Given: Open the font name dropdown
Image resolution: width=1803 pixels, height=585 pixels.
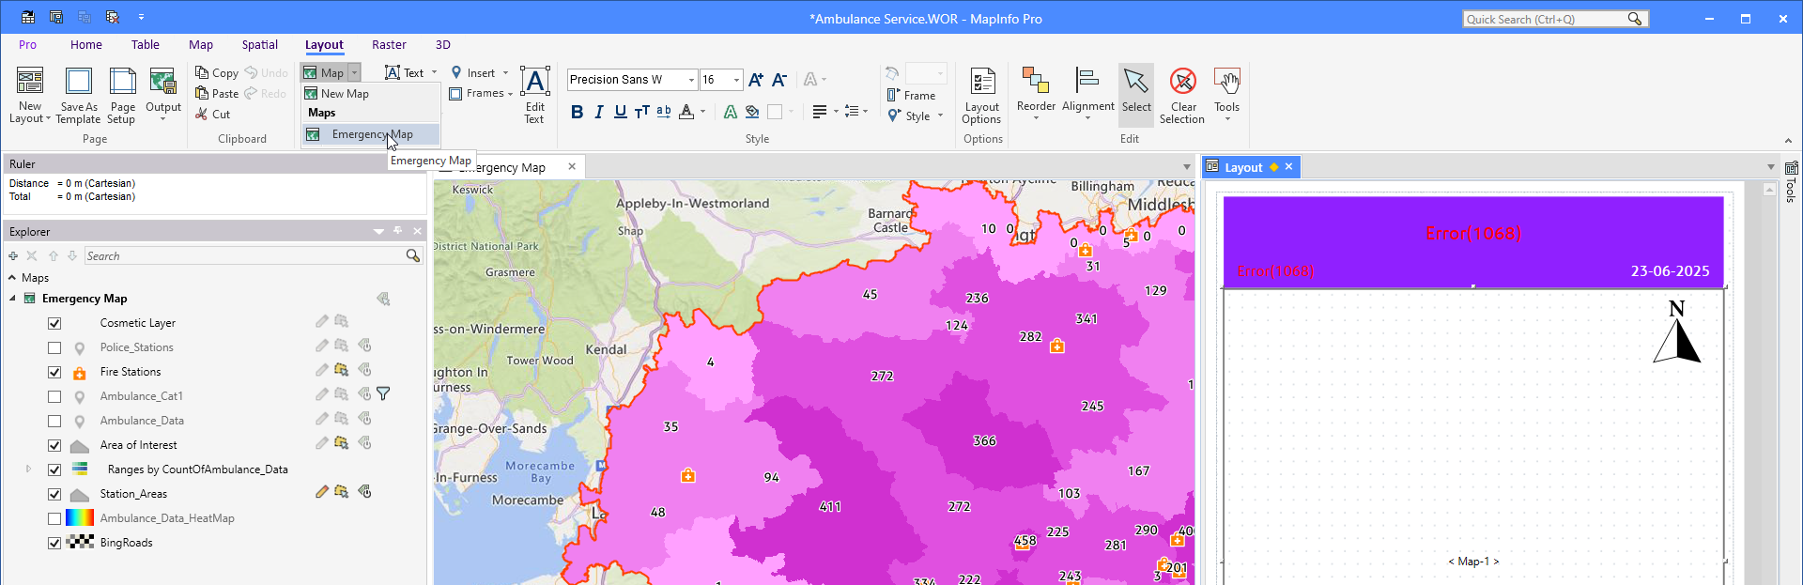Looking at the screenshot, I should tap(691, 80).
